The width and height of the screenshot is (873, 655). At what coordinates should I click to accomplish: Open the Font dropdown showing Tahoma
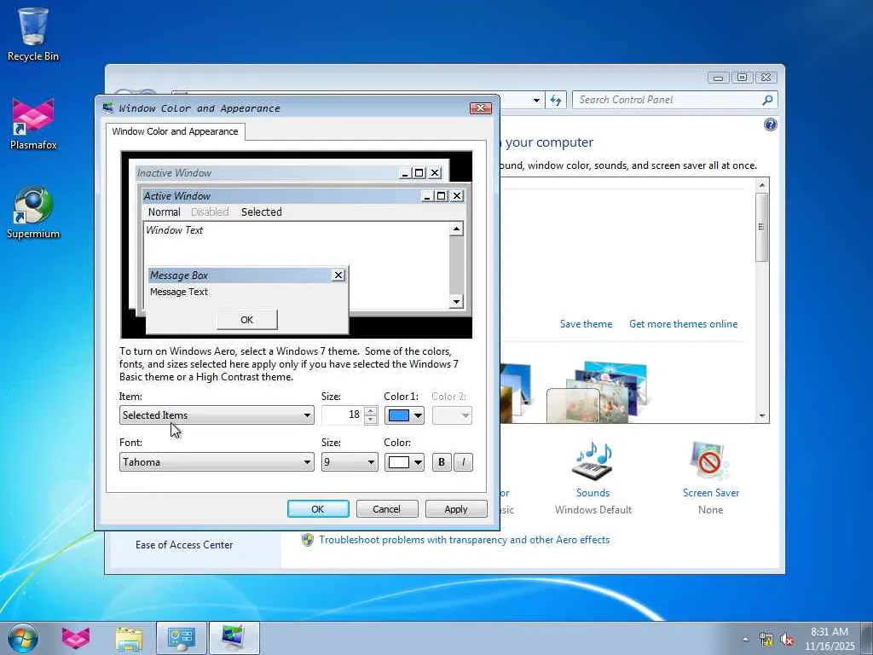[x=217, y=461]
